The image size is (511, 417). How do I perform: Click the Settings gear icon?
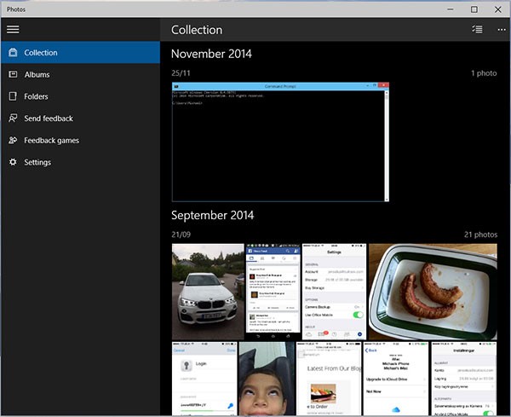coord(13,162)
